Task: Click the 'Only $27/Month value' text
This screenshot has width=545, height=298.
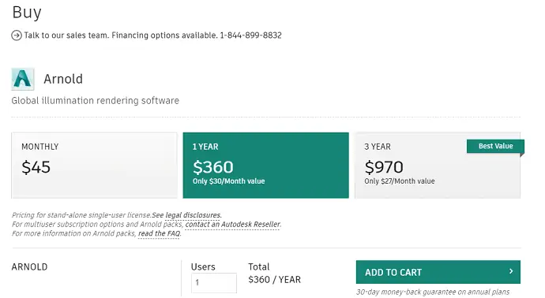Action: pos(400,181)
